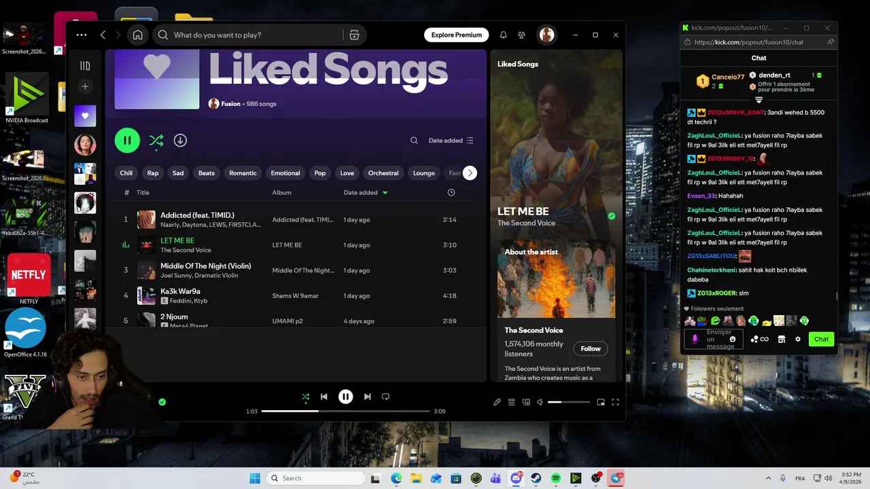Go back with Spotify's left arrow

pyautogui.click(x=103, y=35)
